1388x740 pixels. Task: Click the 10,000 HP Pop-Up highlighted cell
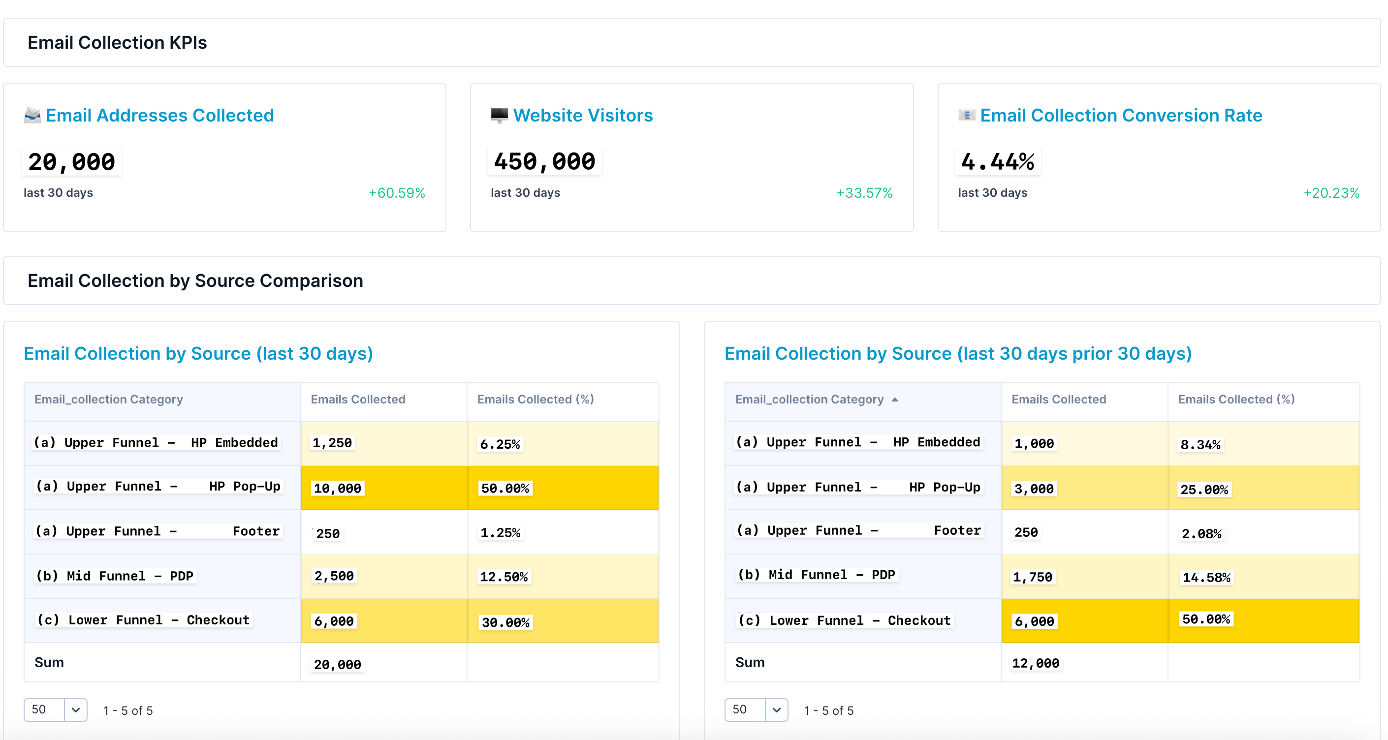pyautogui.click(x=338, y=488)
